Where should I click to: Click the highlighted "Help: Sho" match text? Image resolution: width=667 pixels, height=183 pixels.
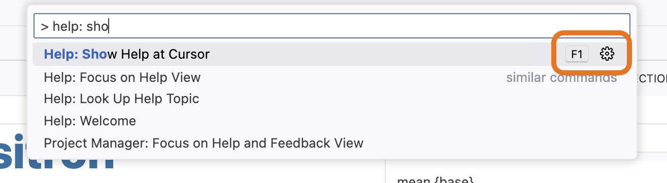pyautogui.click(x=76, y=54)
